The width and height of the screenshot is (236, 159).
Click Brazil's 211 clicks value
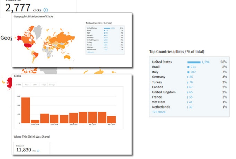click(193, 67)
